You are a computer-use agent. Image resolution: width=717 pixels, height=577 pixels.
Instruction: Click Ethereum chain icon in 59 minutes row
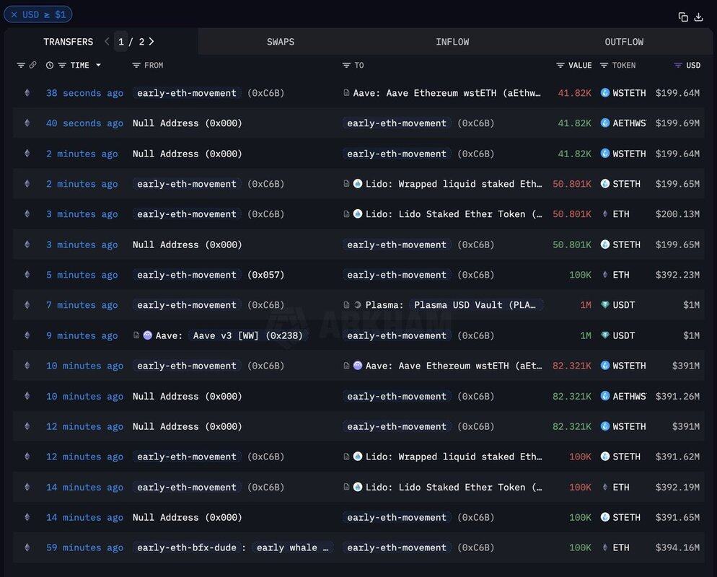27,547
